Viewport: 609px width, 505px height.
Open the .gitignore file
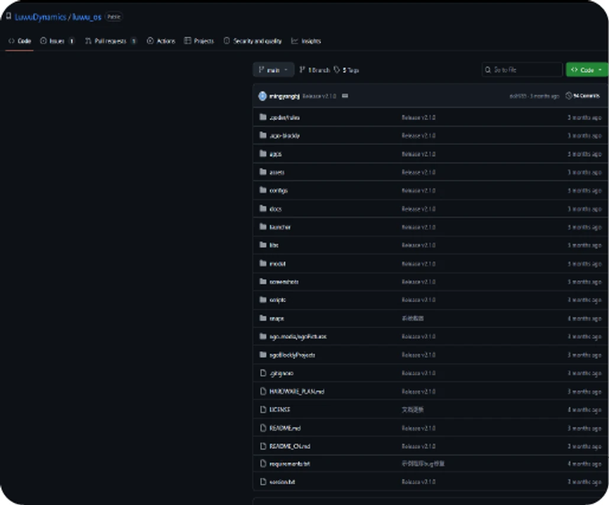click(281, 373)
